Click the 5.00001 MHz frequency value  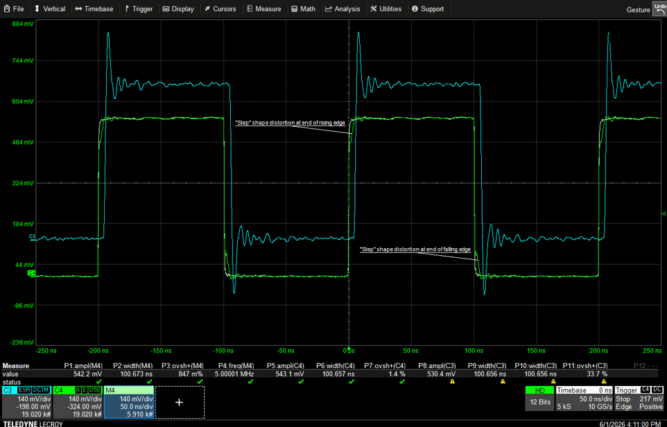coord(236,374)
